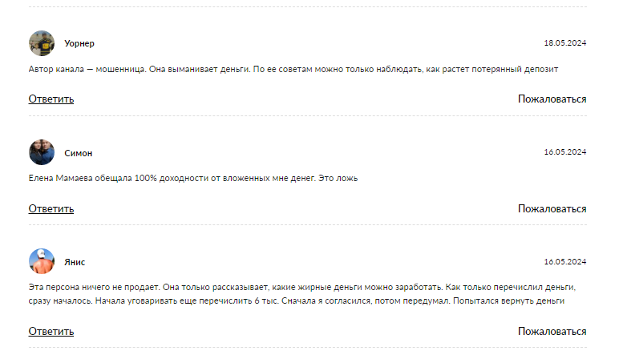The width and height of the screenshot is (623, 363).
Task: Open Симон's profile avatar
Action: [x=42, y=152]
